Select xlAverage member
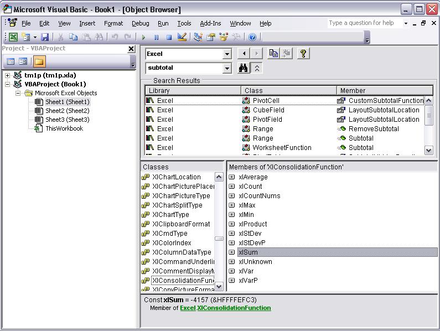Screen dimensions: 440x331 253,177
